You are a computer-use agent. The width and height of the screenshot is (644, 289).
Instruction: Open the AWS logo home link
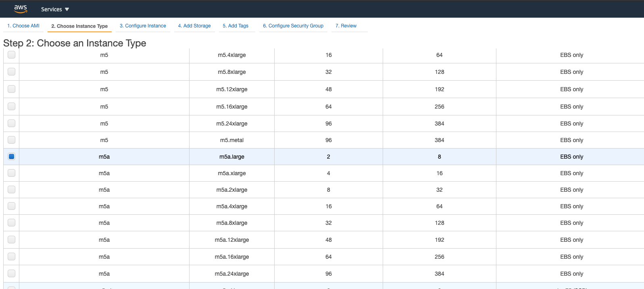21,9
